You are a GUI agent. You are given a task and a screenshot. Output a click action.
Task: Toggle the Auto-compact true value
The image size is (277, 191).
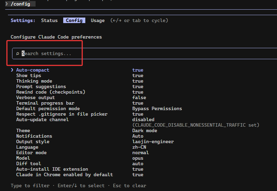[x=137, y=70]
